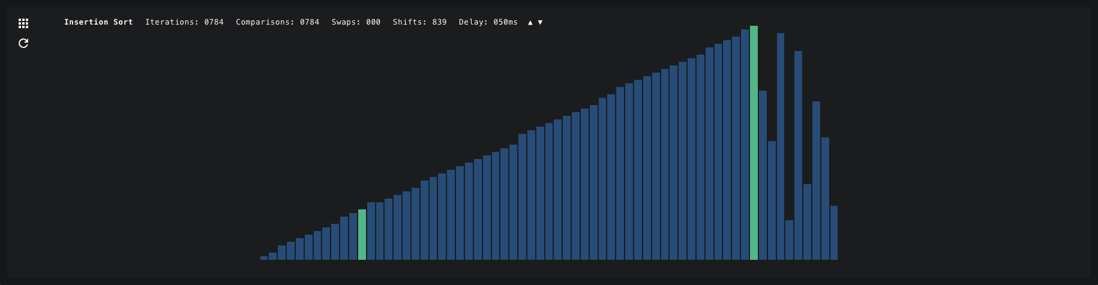Click the Delay: 050ms value

click(488, 22)
